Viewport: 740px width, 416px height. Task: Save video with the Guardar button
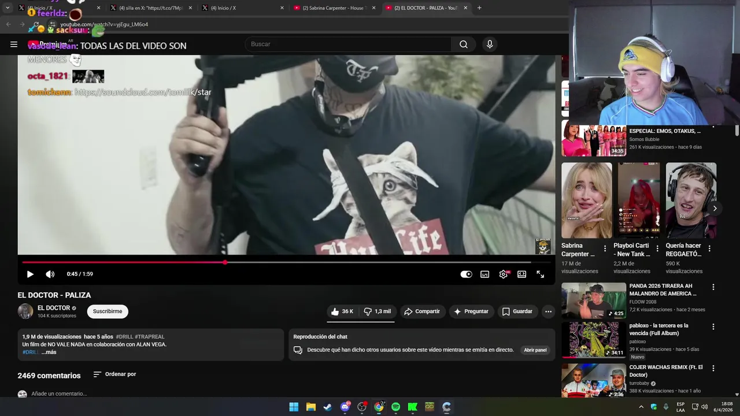click(517, 311)
